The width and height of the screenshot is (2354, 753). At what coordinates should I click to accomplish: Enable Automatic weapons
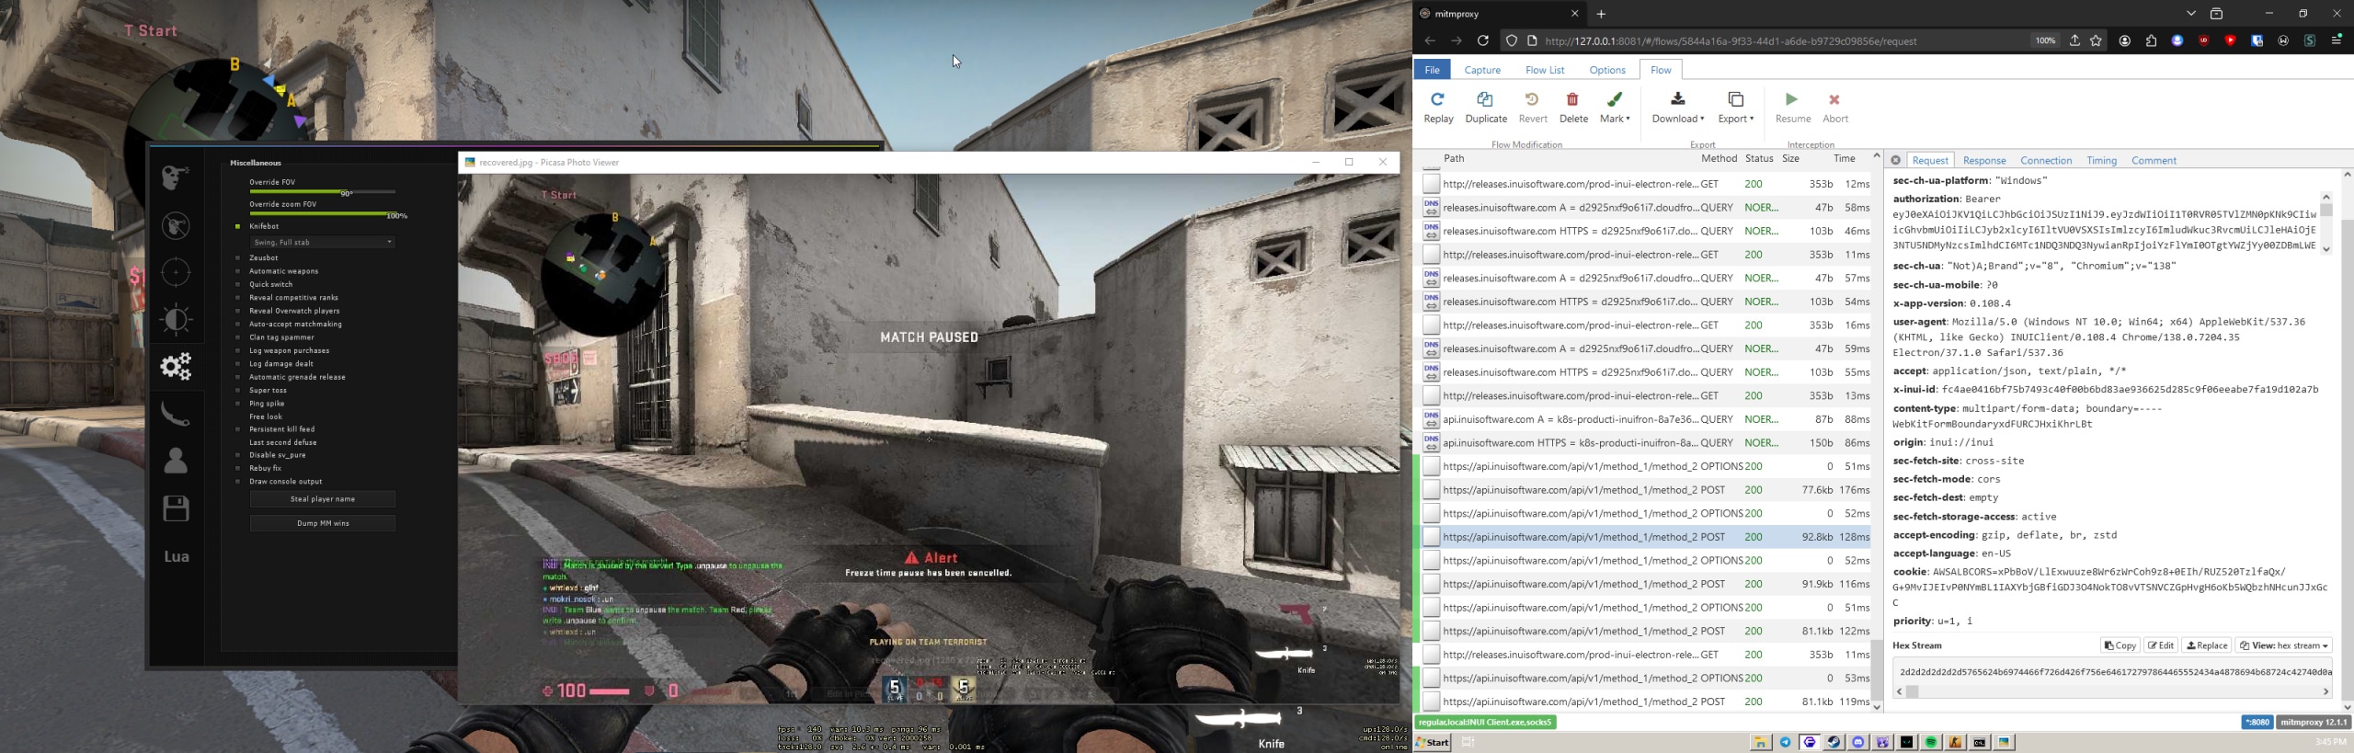click(237, 271)
